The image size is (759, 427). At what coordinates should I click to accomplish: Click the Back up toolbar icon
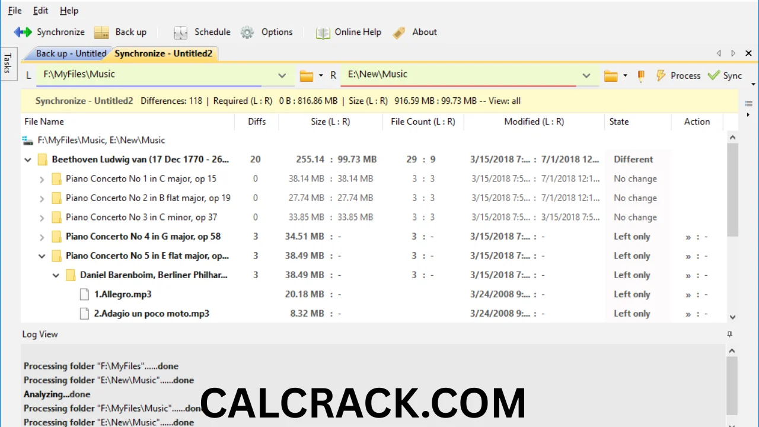[101, 32]
